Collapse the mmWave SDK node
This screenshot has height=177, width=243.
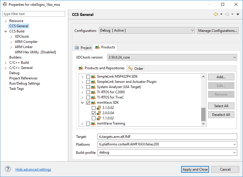click(82, 103)
